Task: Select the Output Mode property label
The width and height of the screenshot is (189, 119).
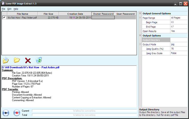Action: click(x=156, y=44)
